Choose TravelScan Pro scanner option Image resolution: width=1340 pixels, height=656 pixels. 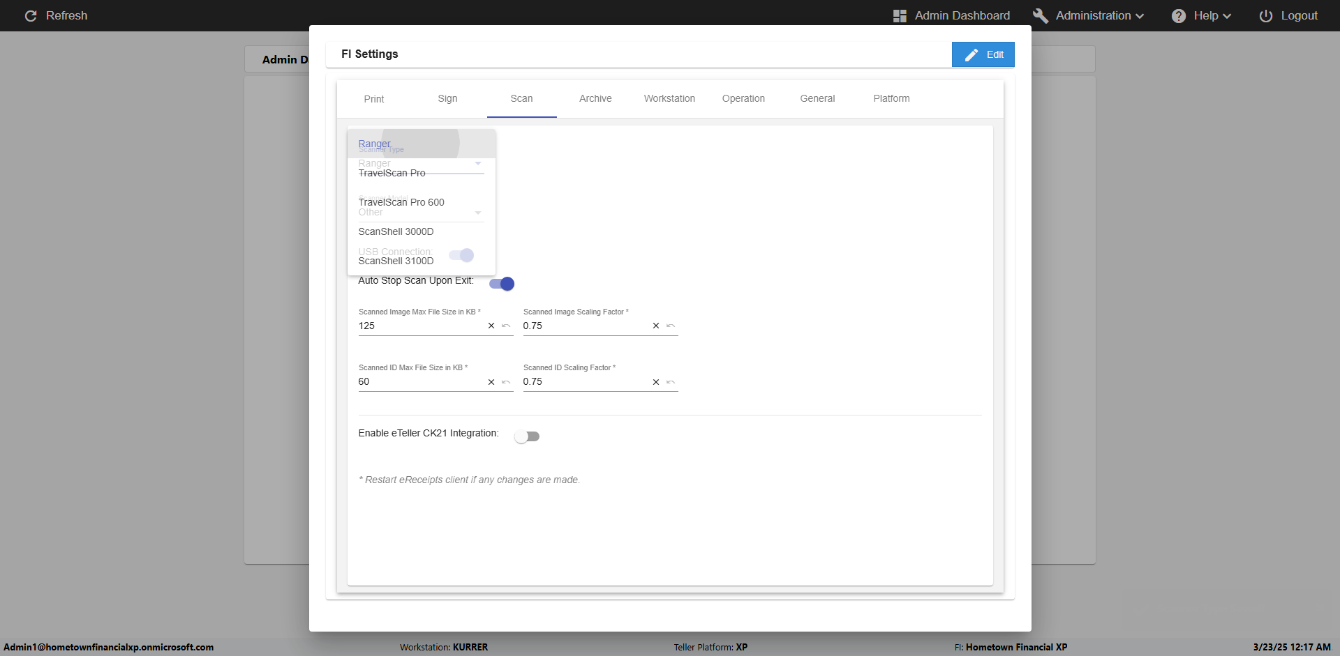click(x=422, y=173)
